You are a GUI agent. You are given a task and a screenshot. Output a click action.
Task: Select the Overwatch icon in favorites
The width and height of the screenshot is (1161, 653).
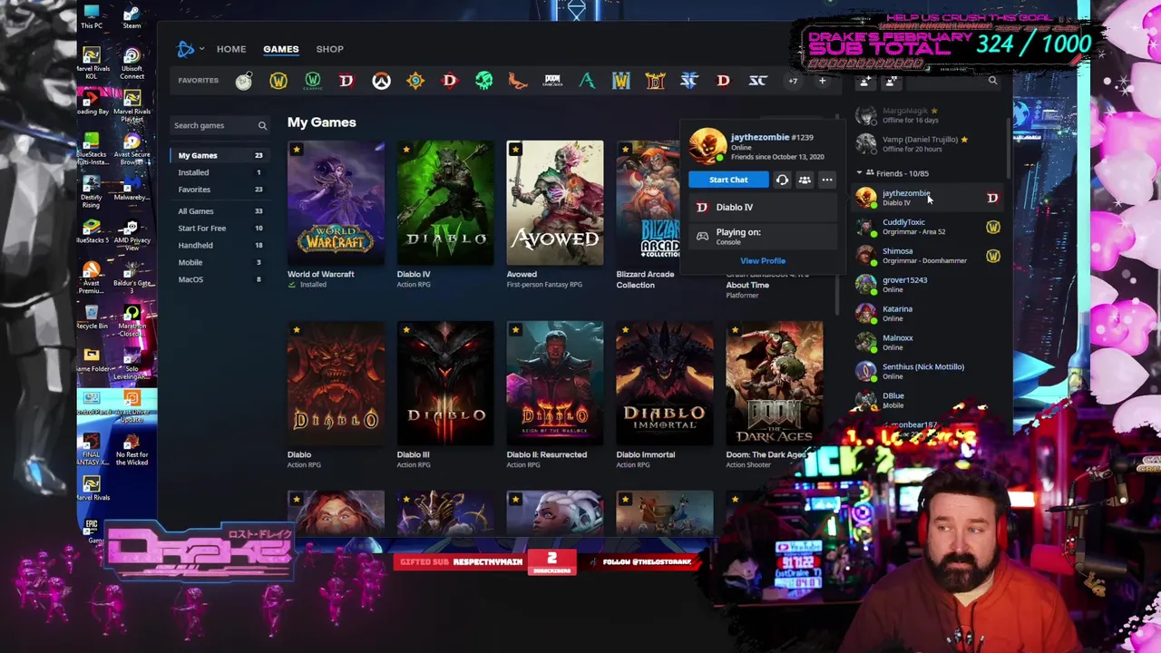tap(381, 81)
